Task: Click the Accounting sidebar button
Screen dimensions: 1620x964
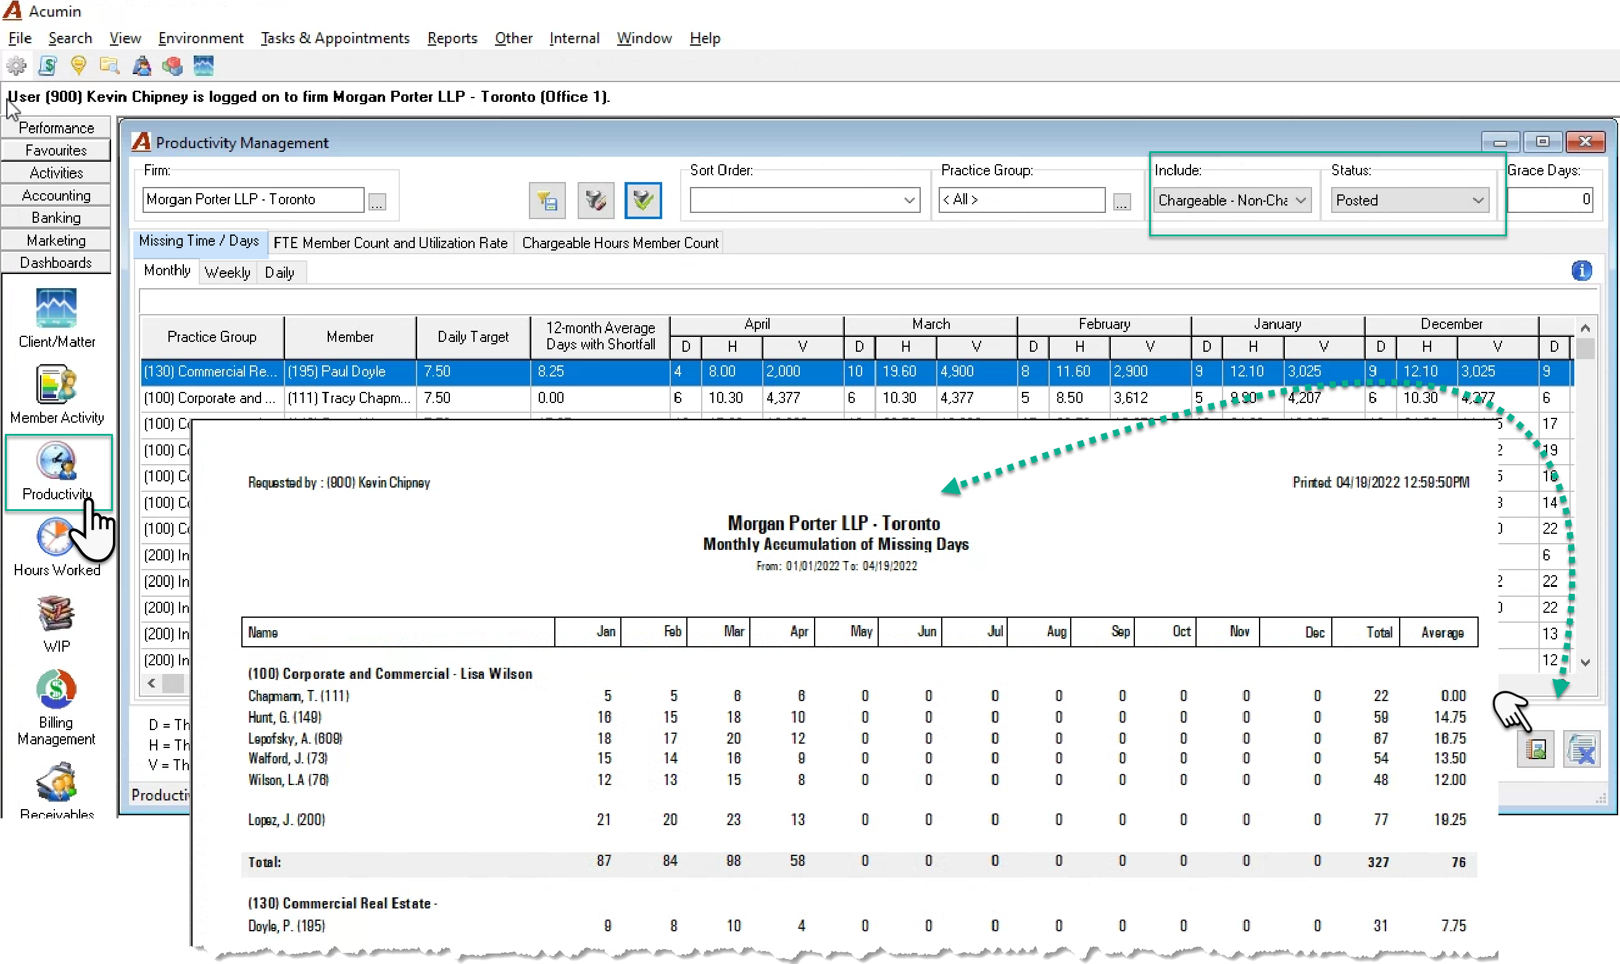Action: 56,196
